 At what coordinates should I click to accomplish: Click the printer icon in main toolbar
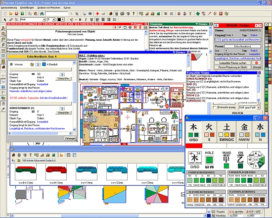click(x=84, y=13)
